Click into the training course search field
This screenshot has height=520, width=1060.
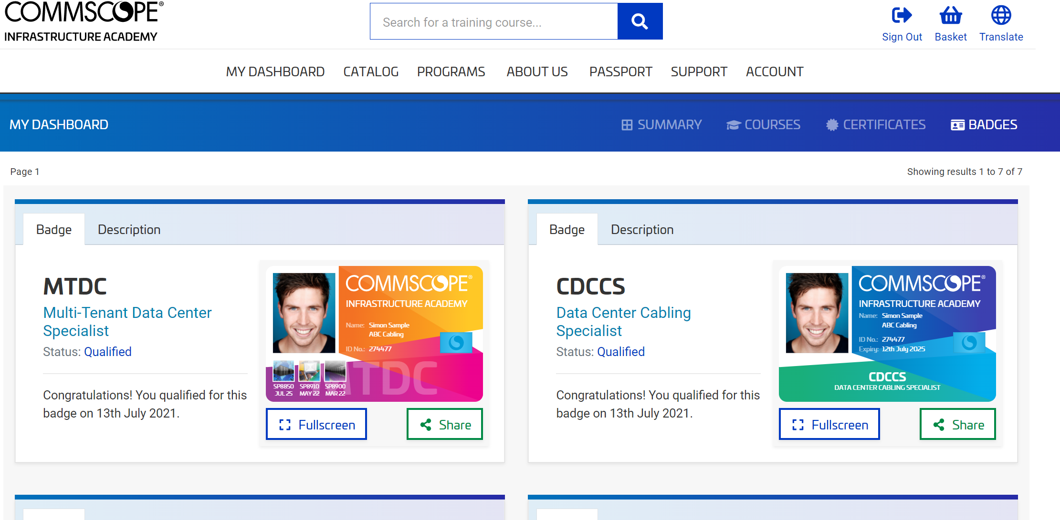[x=494, y=21]
